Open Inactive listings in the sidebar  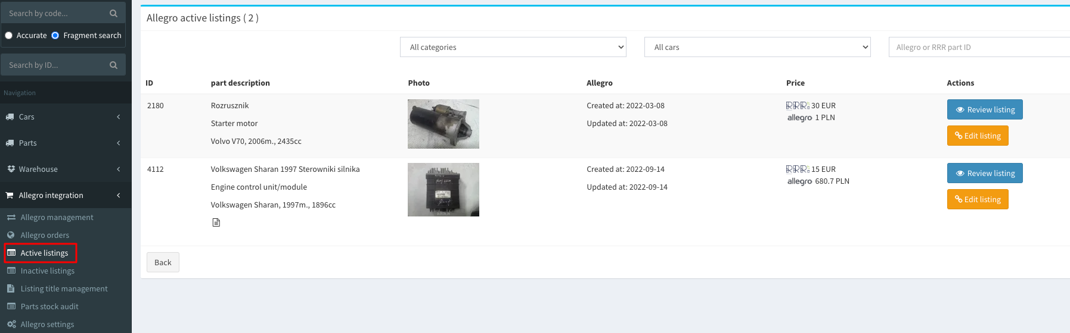(x=47, y=271)
